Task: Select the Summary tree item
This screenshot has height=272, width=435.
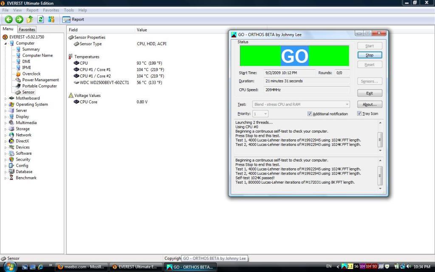Action: tap(31, 49)
